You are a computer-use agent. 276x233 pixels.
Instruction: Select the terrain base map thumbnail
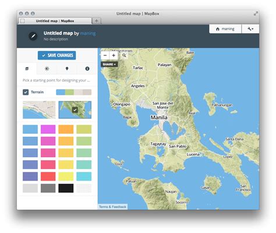(x=75, y=110)
